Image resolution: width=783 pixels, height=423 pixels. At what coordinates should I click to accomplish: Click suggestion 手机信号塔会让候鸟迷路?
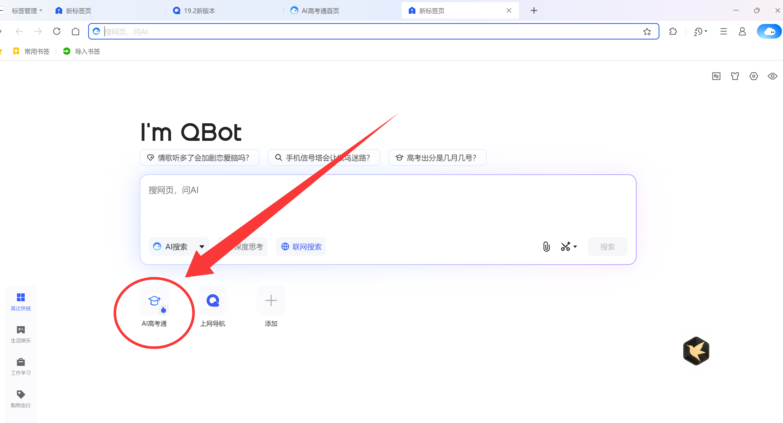point(324,158)
